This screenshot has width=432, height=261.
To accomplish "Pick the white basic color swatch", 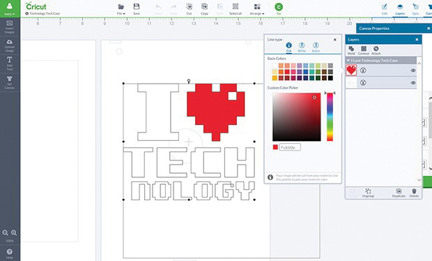I will click(x=275, y=66).
